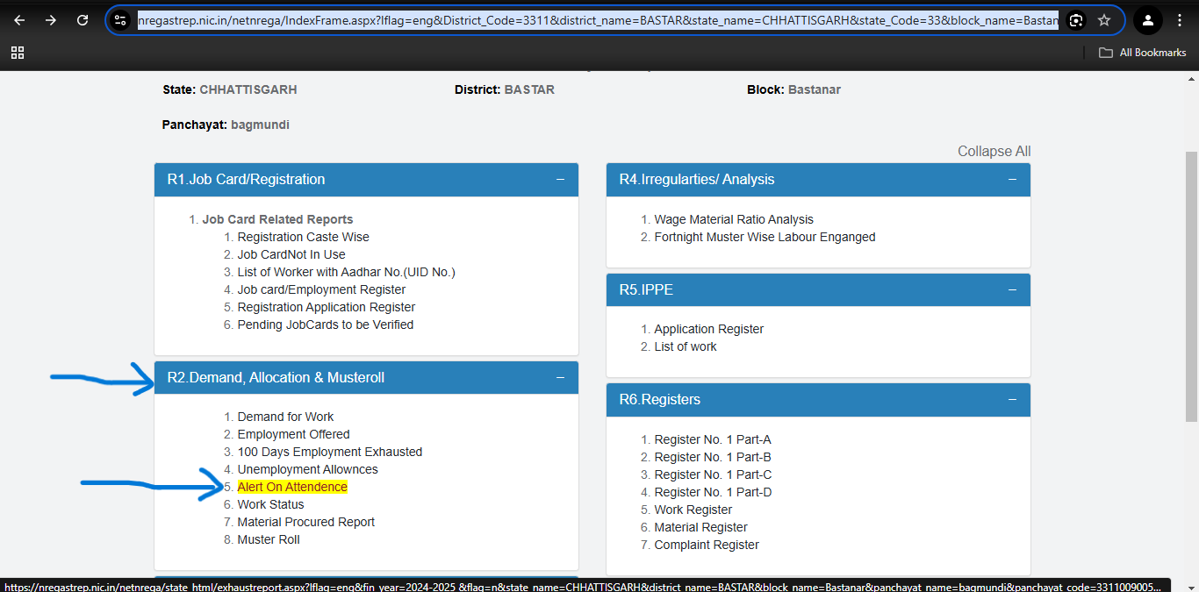Open Demand for Work report
1199x592 pixels.
coord(285,417)
